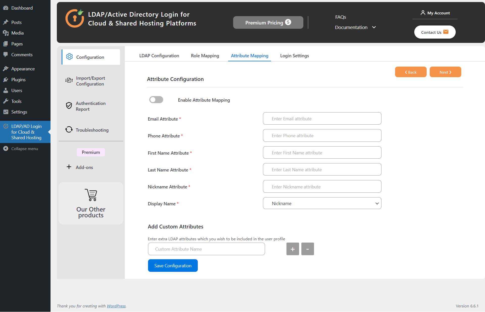Remove a custom attribute with minus button
The width and height of the screenshot is (485, 312).
click(x=308, y=249)
